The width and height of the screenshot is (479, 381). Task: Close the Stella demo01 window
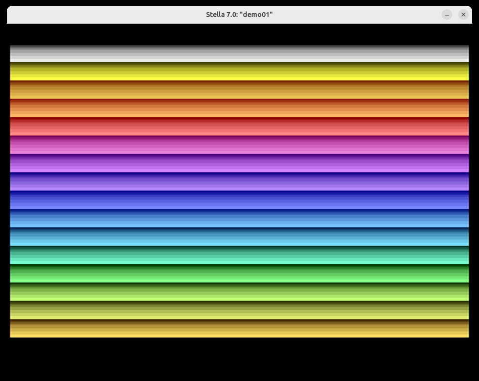(x=463, y=15)
